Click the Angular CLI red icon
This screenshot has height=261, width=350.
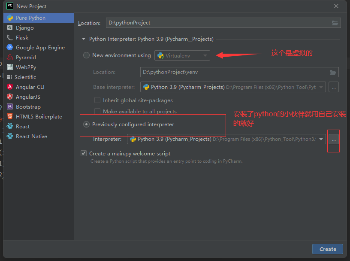coord(10,87)
